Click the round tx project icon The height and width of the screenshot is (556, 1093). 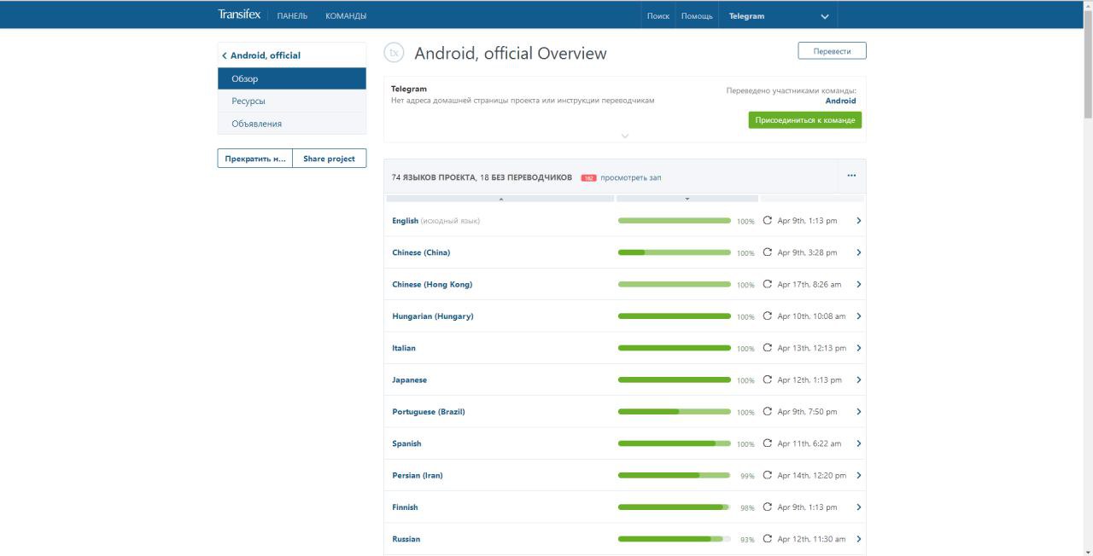(x=394, y=53)
